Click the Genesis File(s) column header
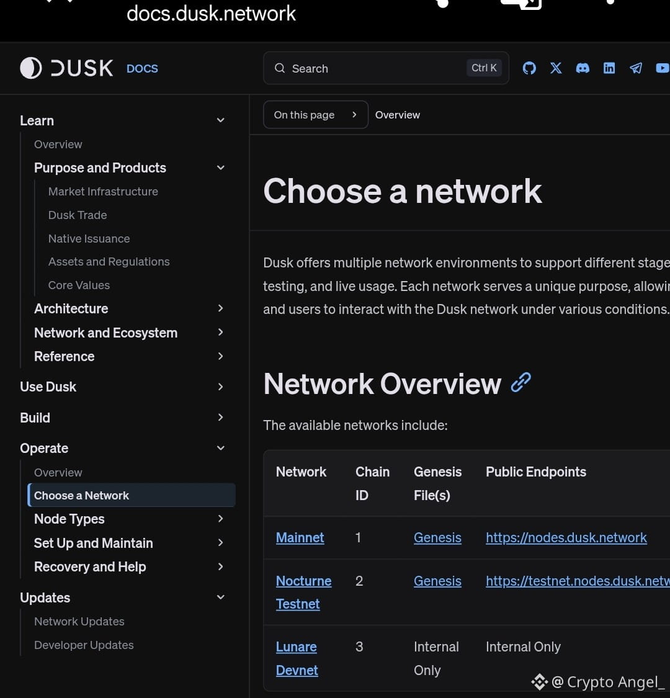Image resolution: width=670 pixels, height=698 pixels. click(437, 483)
